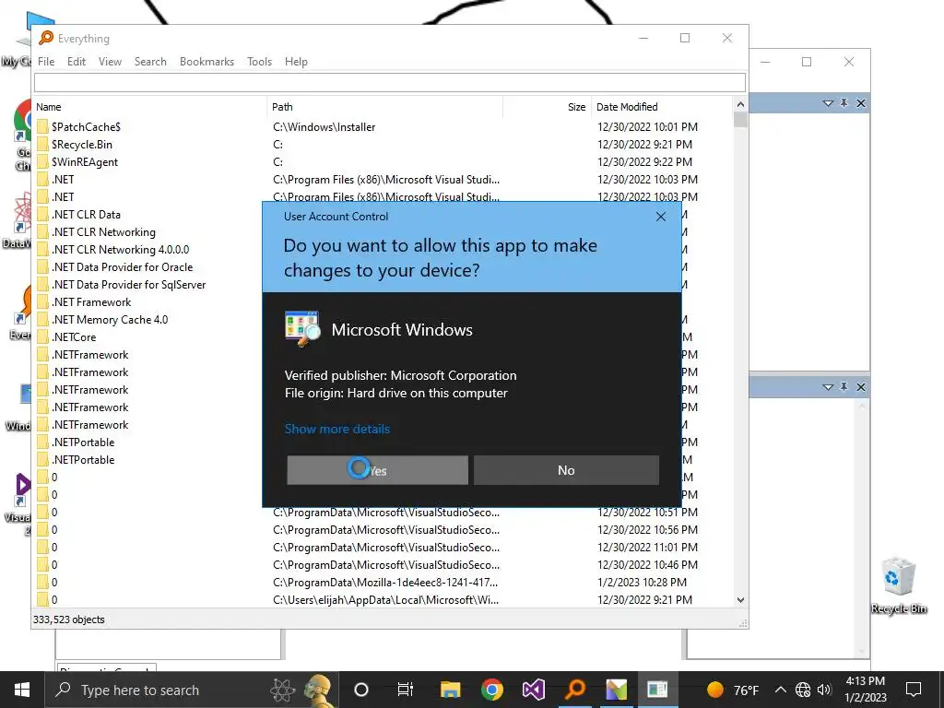Open Google Chrome from taskbar
Viewport: 944px width, 708px height.
492,690
